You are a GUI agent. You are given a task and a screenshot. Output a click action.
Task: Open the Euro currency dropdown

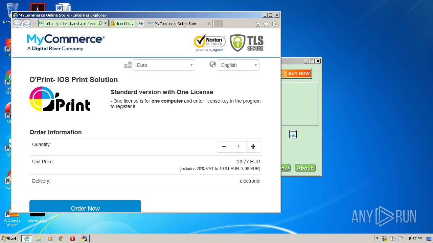(164, 65)
